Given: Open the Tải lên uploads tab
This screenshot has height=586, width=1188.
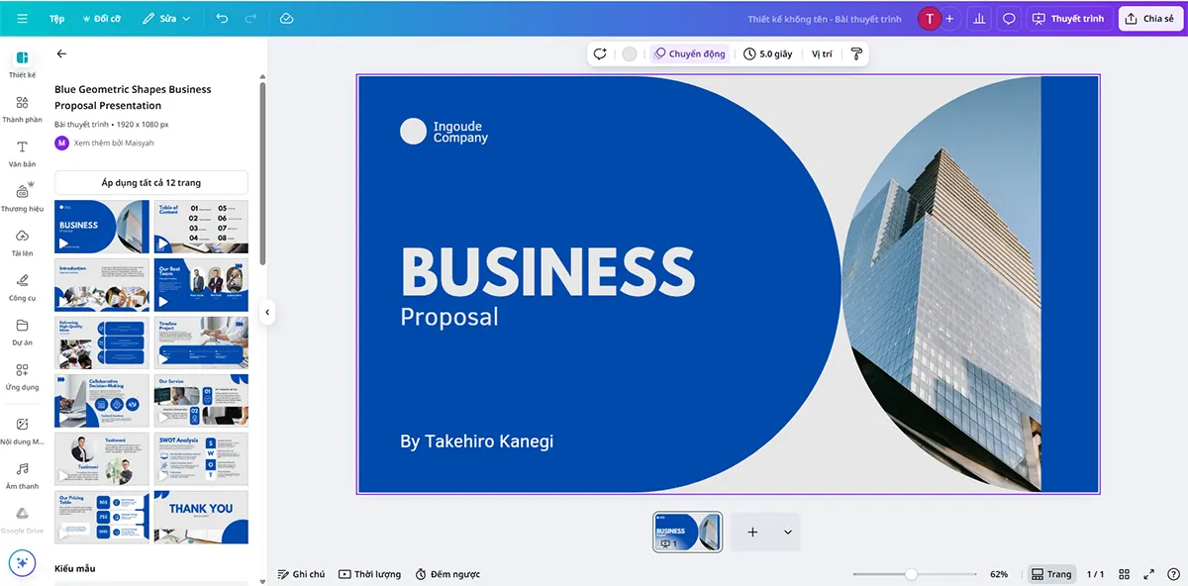Looking at the screenshot, I should (x=22, y=243).
